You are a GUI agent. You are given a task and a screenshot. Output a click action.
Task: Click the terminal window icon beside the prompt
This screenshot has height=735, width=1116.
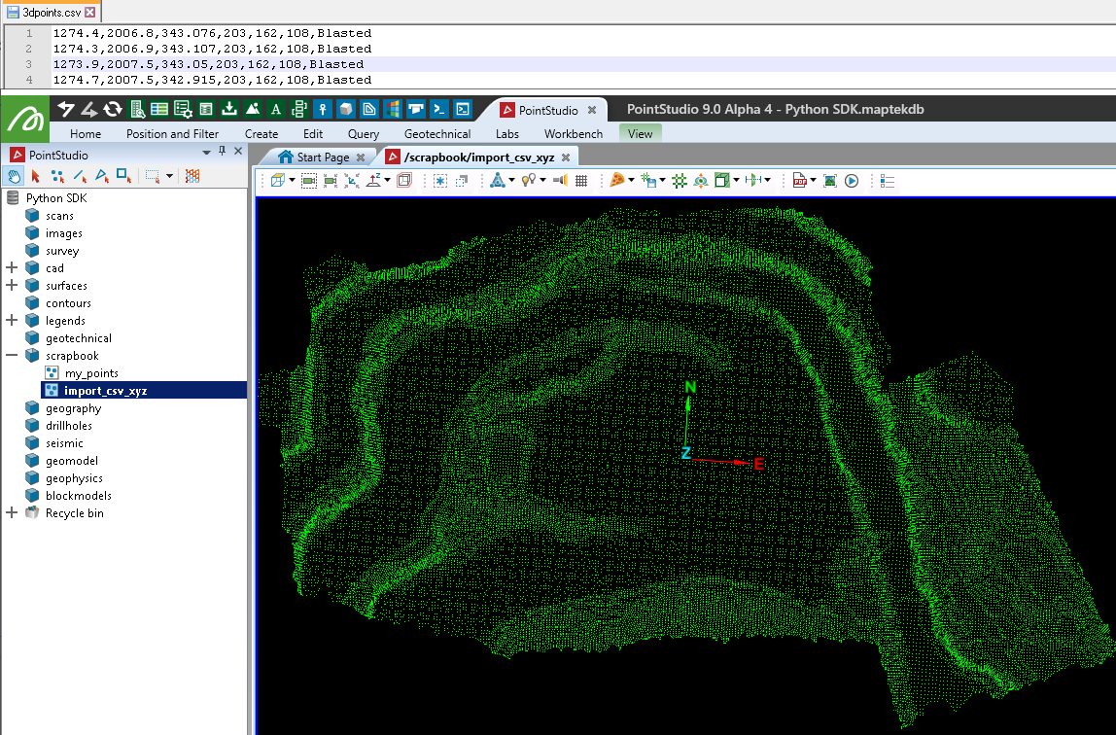(x=463, y=109)
